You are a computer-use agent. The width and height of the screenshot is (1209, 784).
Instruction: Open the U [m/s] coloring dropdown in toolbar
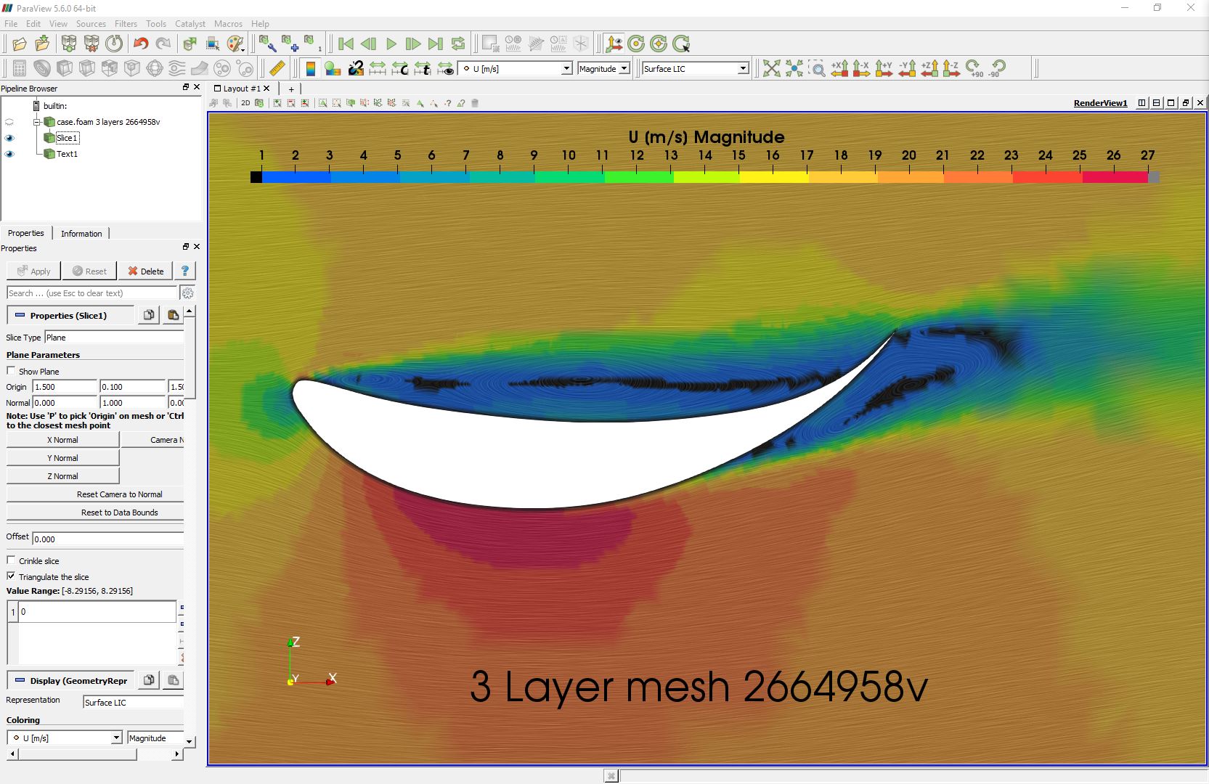coord(516,69)
